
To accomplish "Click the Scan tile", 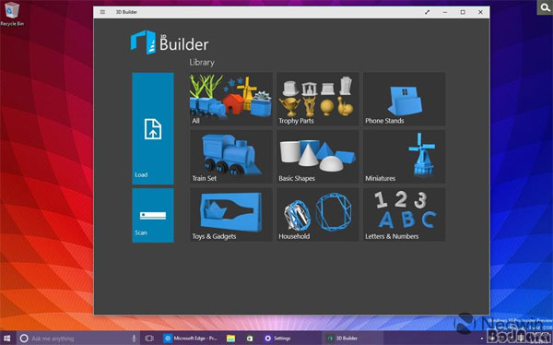I will pyautogui.click(x=153, y=216).
